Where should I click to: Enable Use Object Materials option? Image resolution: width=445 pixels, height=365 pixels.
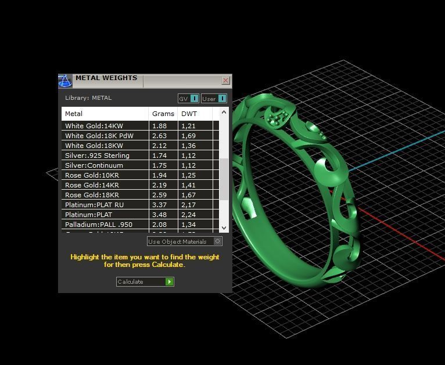[x=185, y=241]
